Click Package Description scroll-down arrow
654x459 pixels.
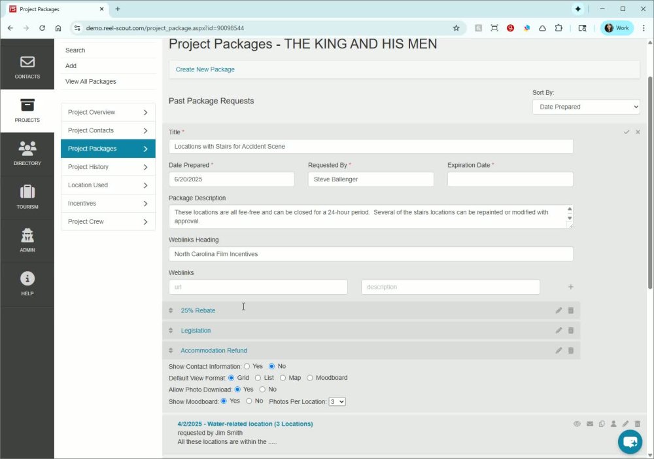click(570, 219)
